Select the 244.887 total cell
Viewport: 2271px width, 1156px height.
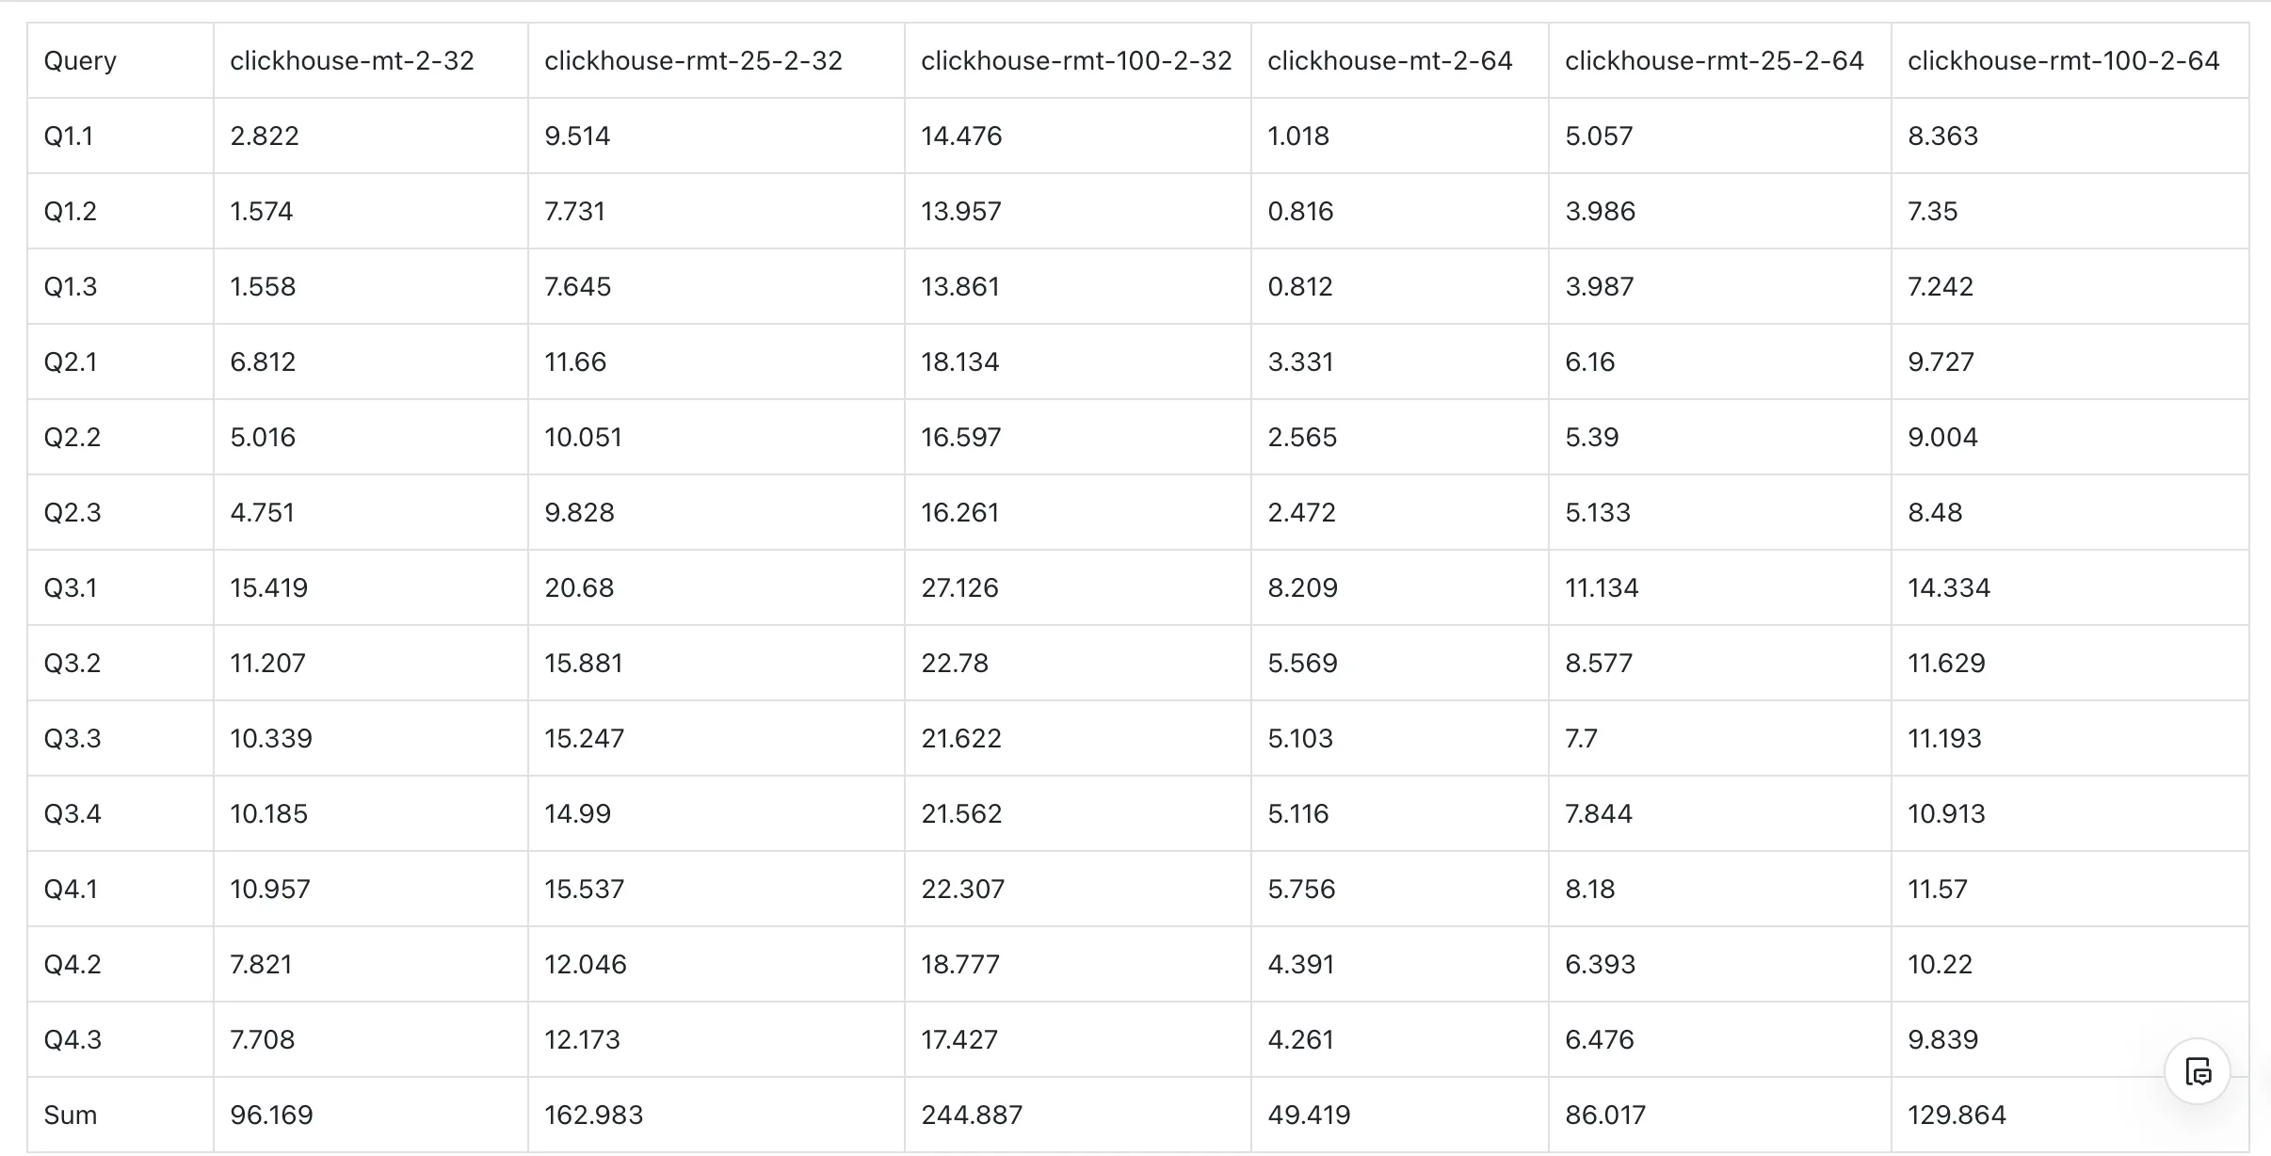pyautogui.click(x=972, y=1115)
